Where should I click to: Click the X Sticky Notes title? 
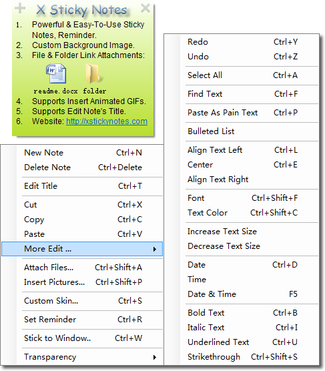[81, 10]
